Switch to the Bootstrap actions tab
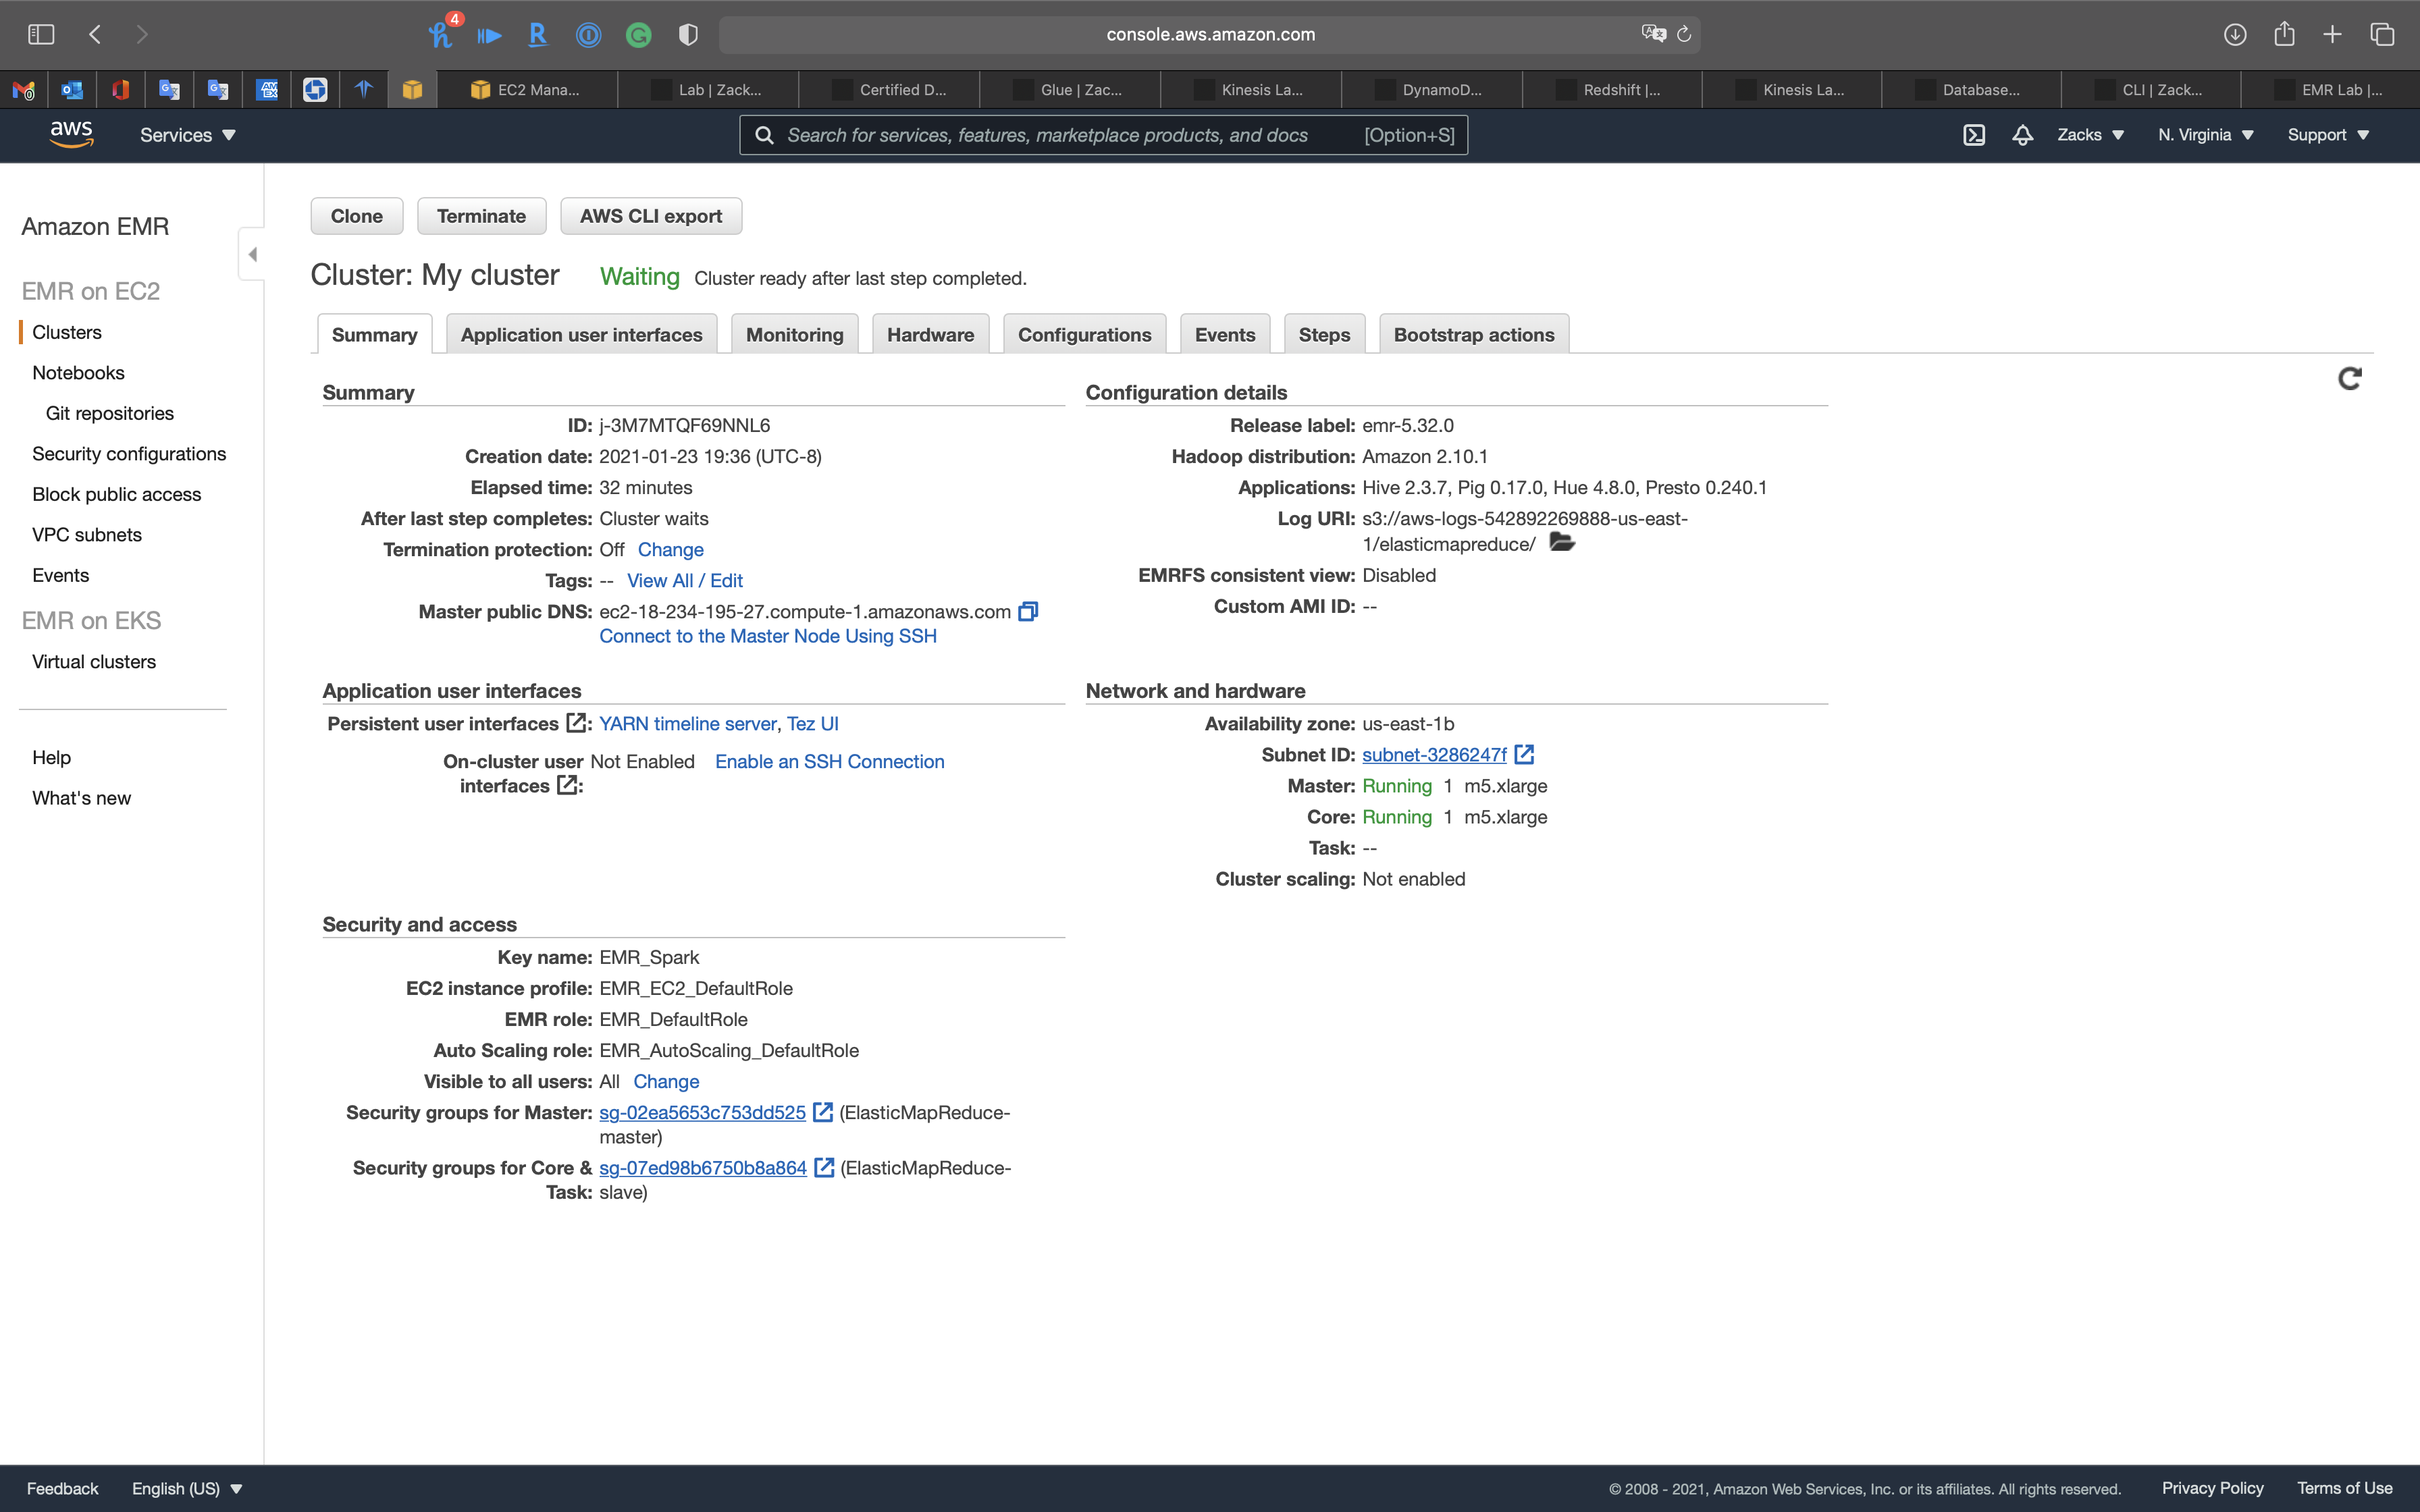 [1473, 335]
